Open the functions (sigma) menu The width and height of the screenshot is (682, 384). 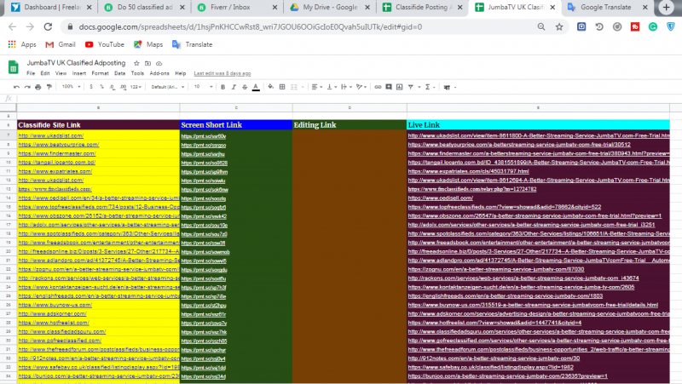[x=428, y=87]
